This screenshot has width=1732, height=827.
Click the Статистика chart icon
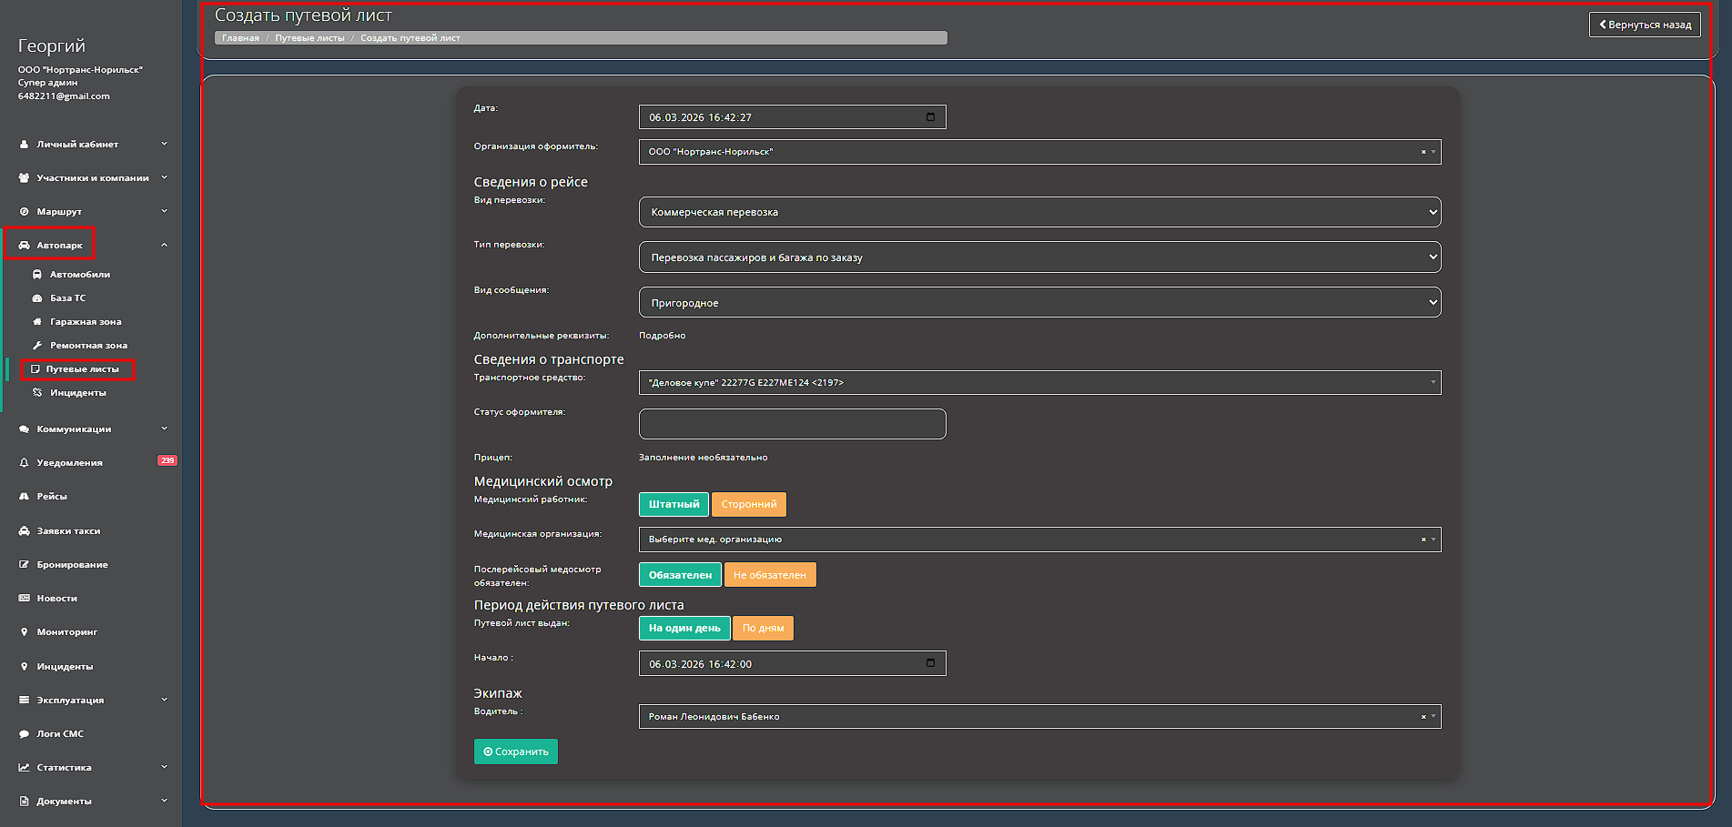point(25,768)
